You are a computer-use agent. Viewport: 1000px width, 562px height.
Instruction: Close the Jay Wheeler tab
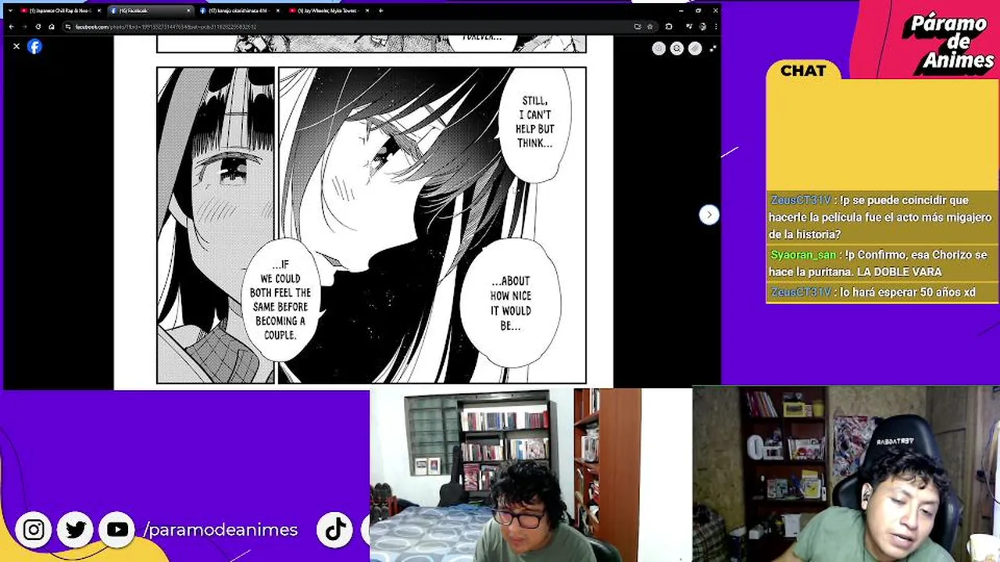tap(367, 11)
